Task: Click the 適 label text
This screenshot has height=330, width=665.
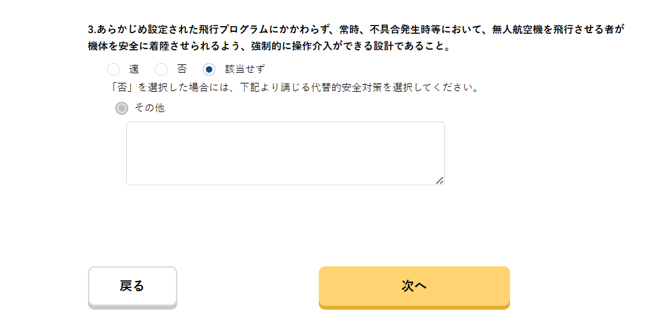Action: [134, 69]
